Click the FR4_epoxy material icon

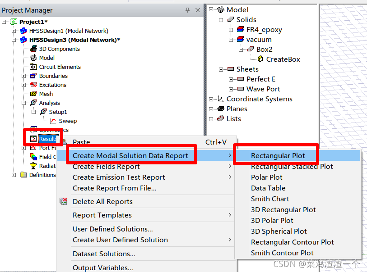[x=240, y=30]
